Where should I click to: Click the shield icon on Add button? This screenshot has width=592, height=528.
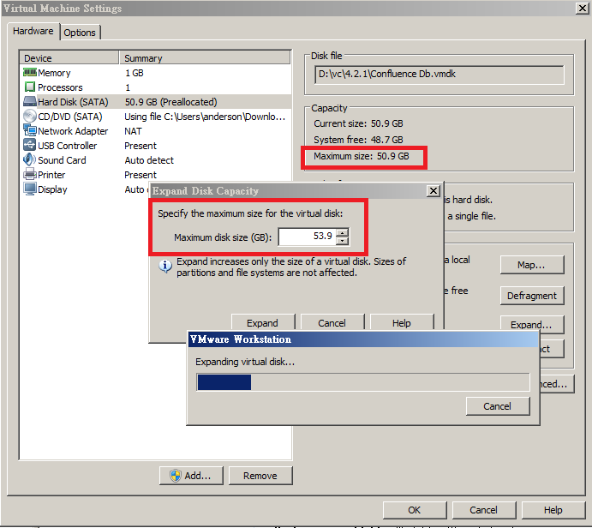pyautogui.click(x=175, y=476)
